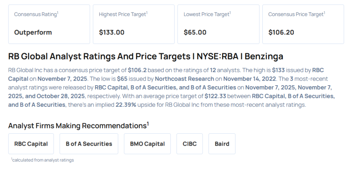
Task: Click the RB Global Analyst Ratings heading
Action: point(146,57)
